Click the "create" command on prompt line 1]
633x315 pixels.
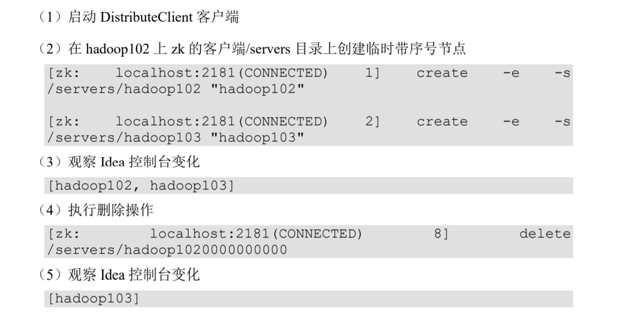[442, 73]
